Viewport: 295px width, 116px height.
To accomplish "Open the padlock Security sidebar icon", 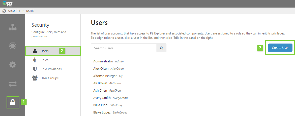I will pyautogui.click(x=13, y=102).
